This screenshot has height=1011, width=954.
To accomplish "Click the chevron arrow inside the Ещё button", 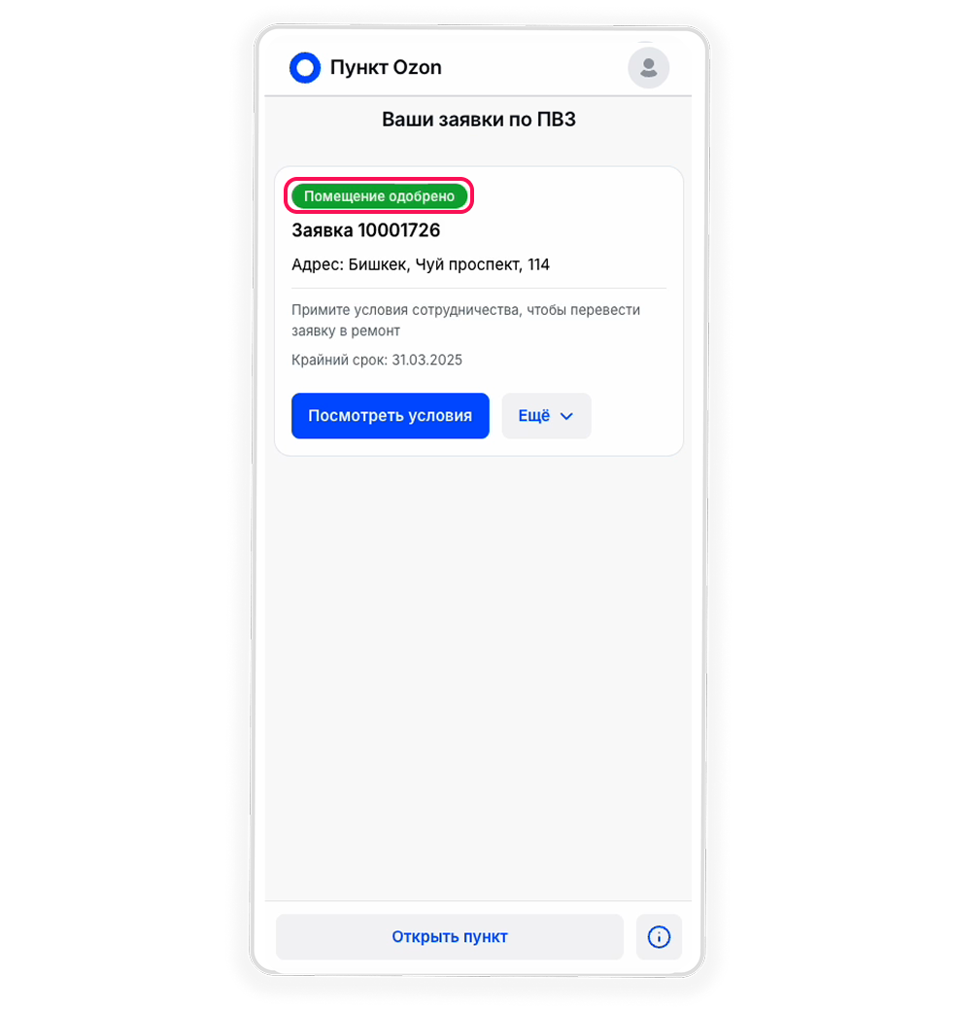I will (566, 416).
